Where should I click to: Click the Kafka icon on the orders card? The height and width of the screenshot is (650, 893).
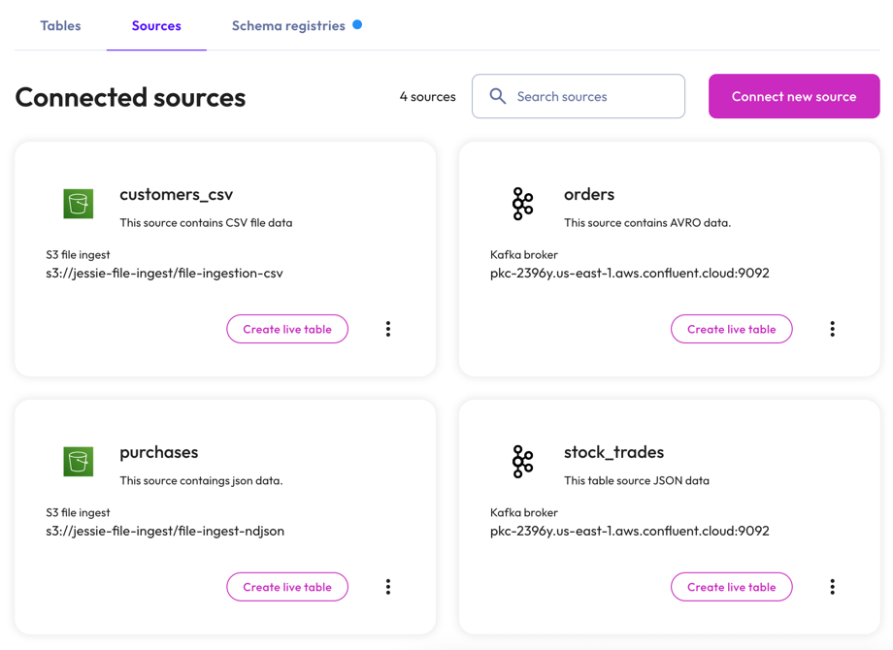522,204
